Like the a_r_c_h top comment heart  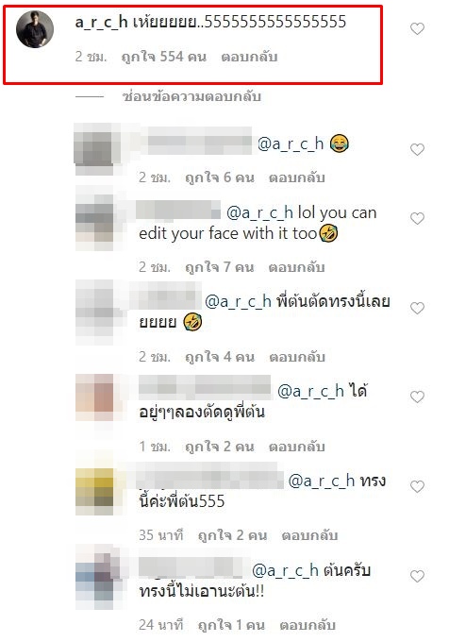click(417, 28)
